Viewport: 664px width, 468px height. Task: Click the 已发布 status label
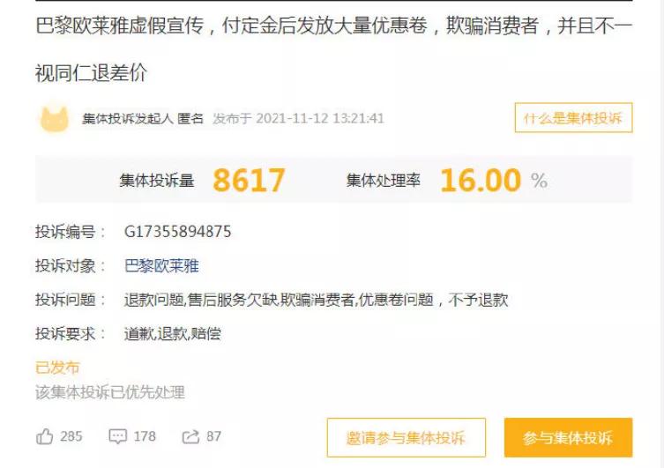tap(57, 368)
